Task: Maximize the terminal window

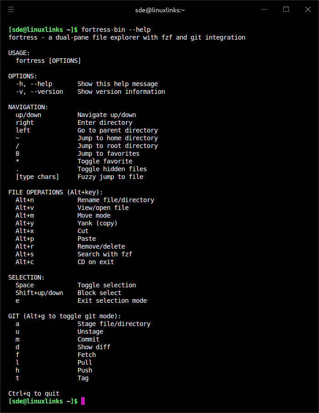Action: 286,9
